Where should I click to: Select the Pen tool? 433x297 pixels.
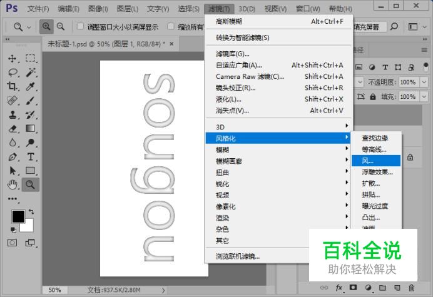tap(13, 157)
